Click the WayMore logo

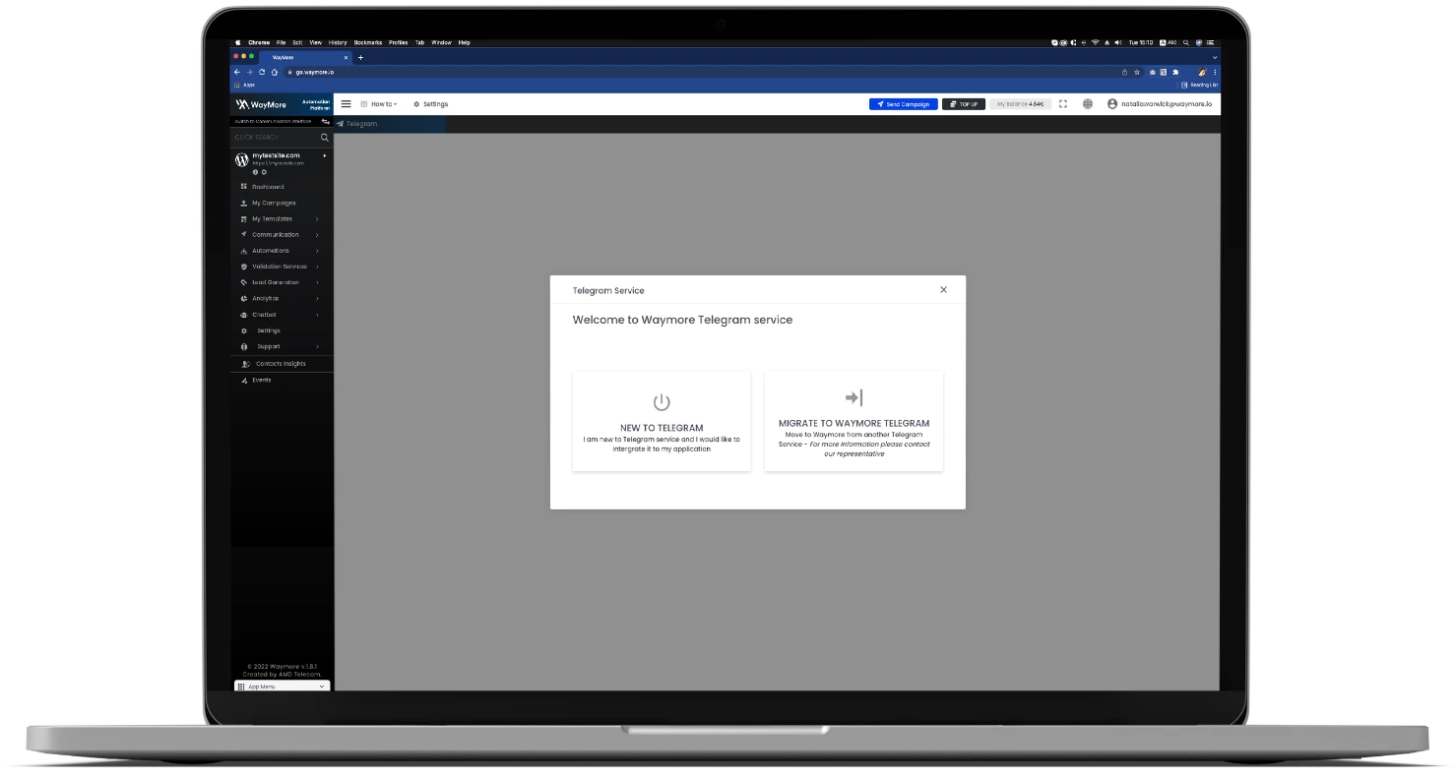261,104
